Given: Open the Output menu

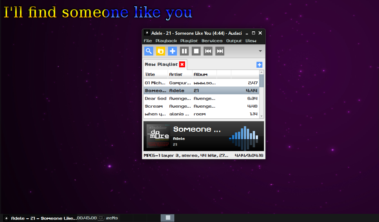Looking at the screenshot, I should pyautogui.click(x=234, y=41).
